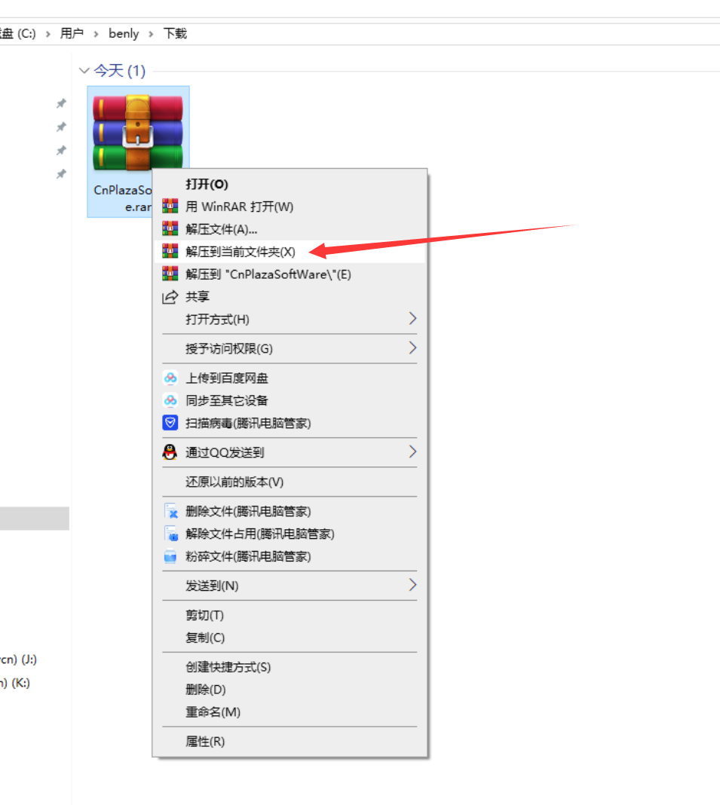
Task: Choose 属性(R) at the menu bottom
Action: click(205, 742)
